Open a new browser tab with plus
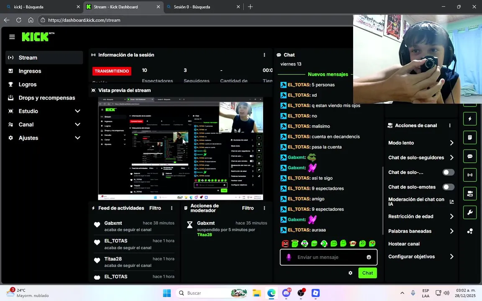Viewport: 482px width, 301px height. click(x=250, y=7)
